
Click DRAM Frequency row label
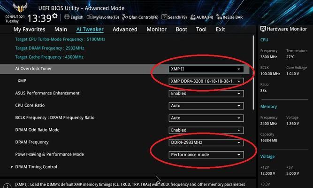pos(32,142)
